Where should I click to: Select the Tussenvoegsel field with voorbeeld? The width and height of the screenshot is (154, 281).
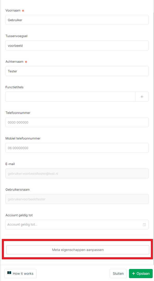coord(77,45)
